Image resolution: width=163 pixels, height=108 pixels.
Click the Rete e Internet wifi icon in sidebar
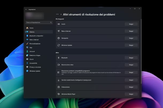click(27, 40)
